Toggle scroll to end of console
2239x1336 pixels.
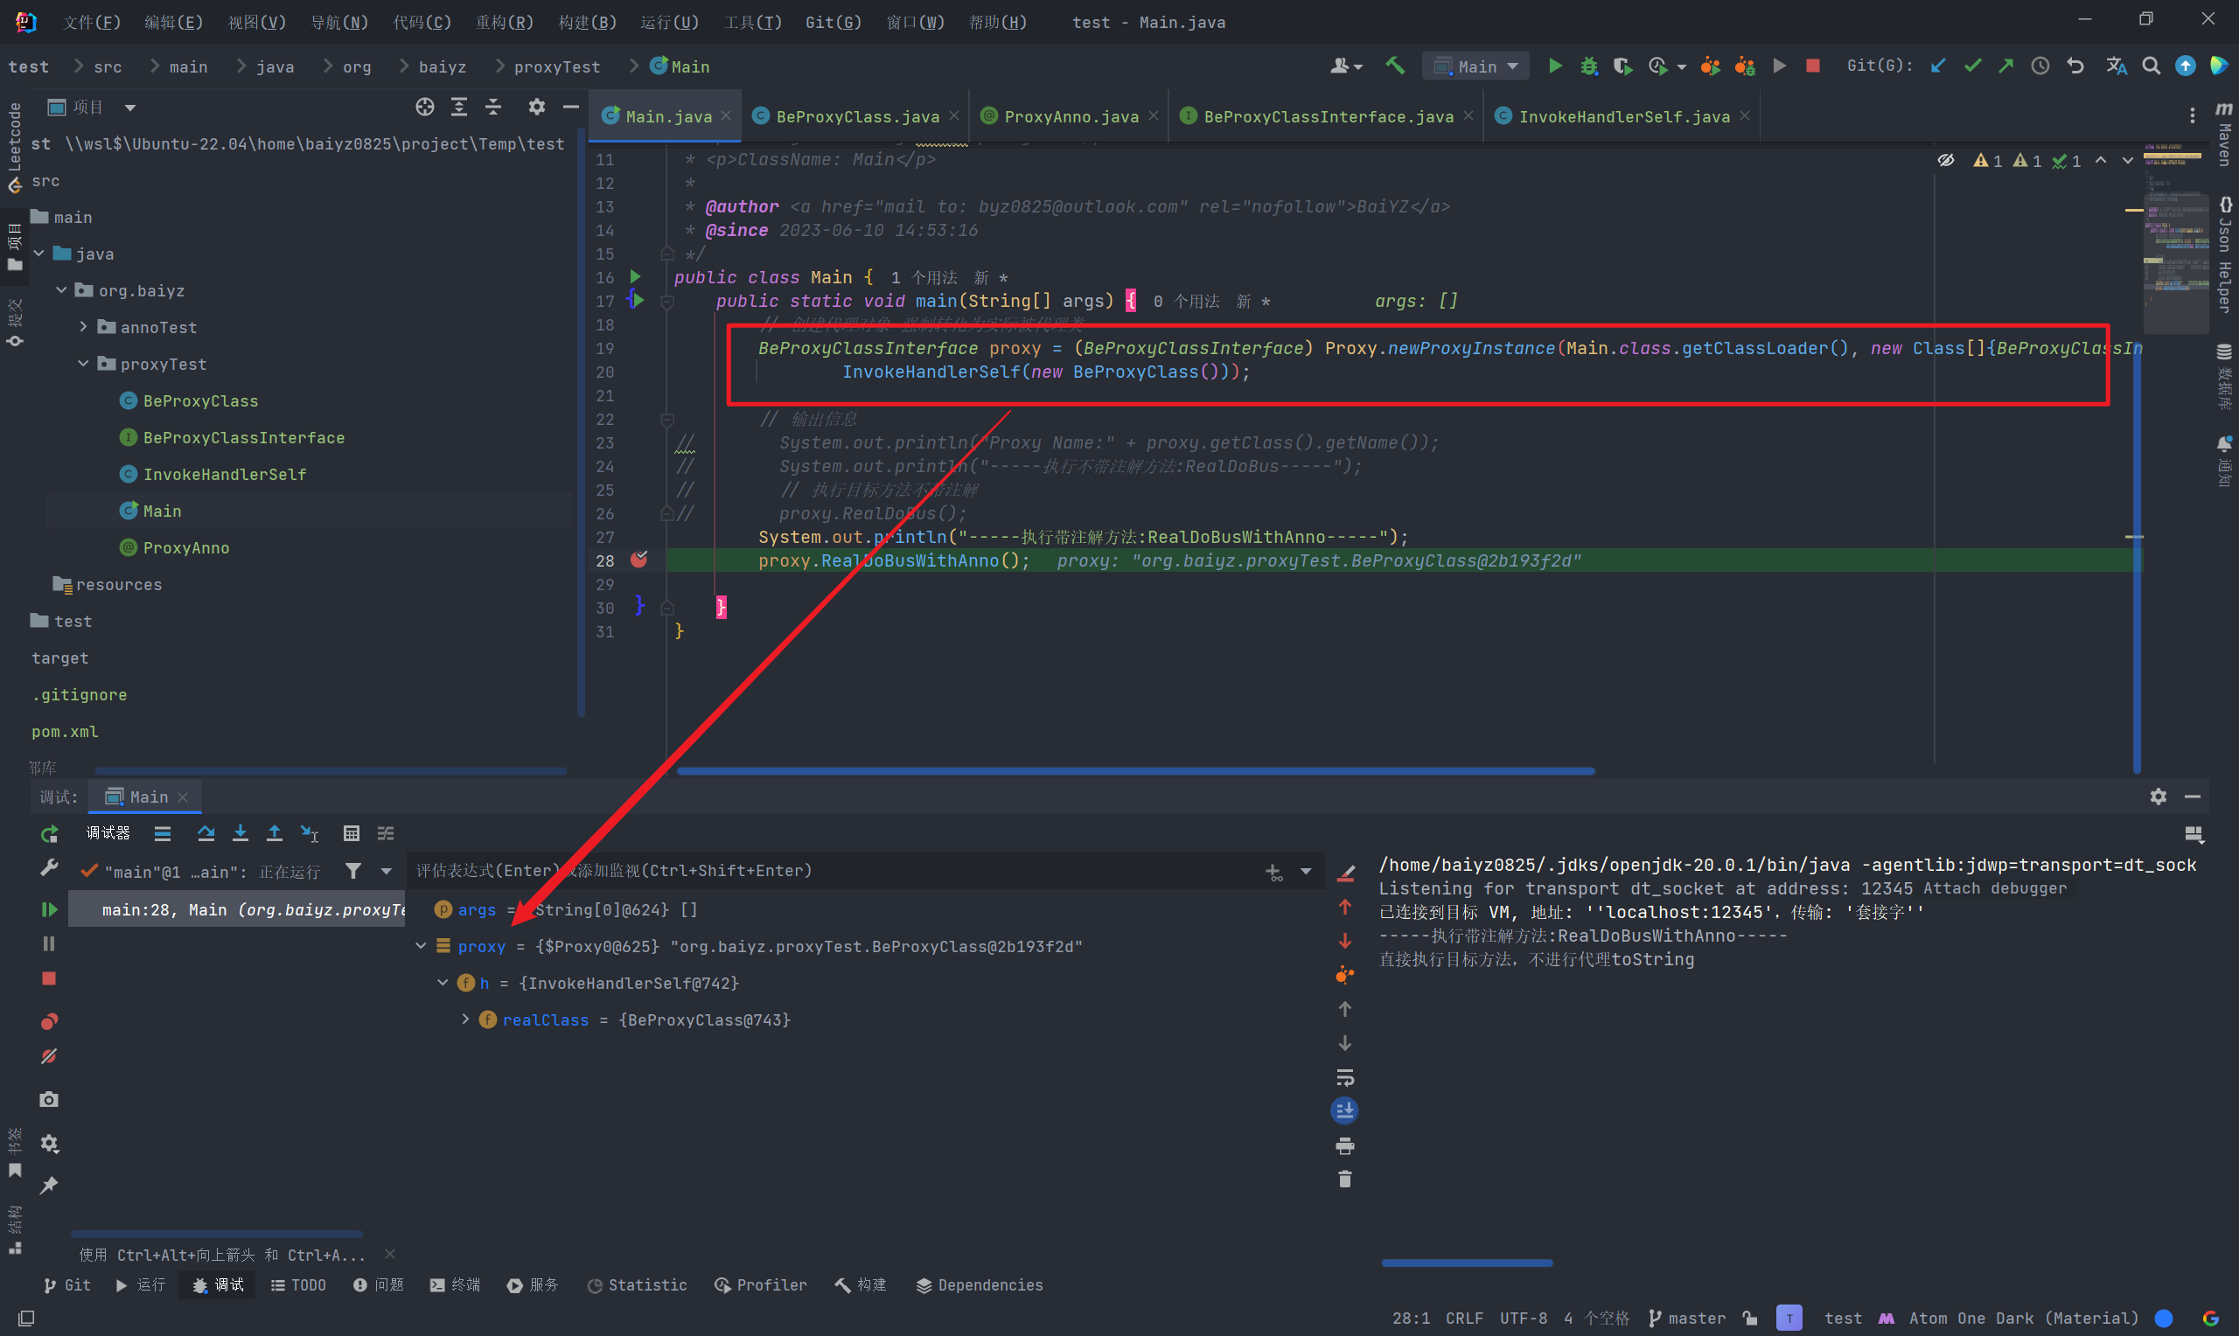tap(1345, 1111)
